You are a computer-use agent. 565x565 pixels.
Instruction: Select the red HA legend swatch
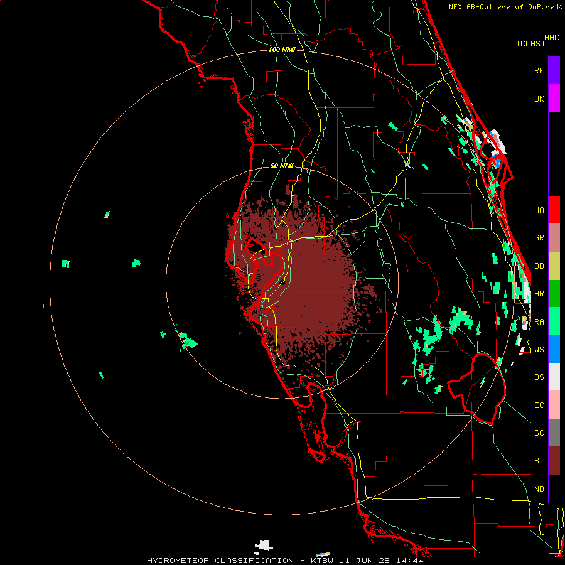[x=554, y=210]
